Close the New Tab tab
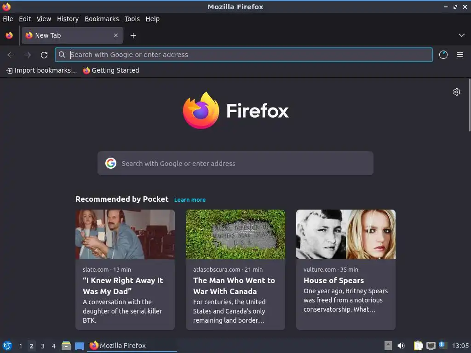The width and height of the screenshot is (471, 353). click(116, 35)
